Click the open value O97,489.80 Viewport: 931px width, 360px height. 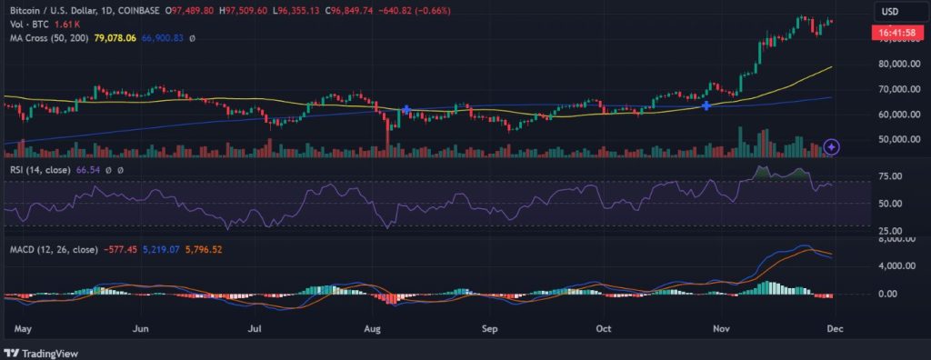pos(189,11)
